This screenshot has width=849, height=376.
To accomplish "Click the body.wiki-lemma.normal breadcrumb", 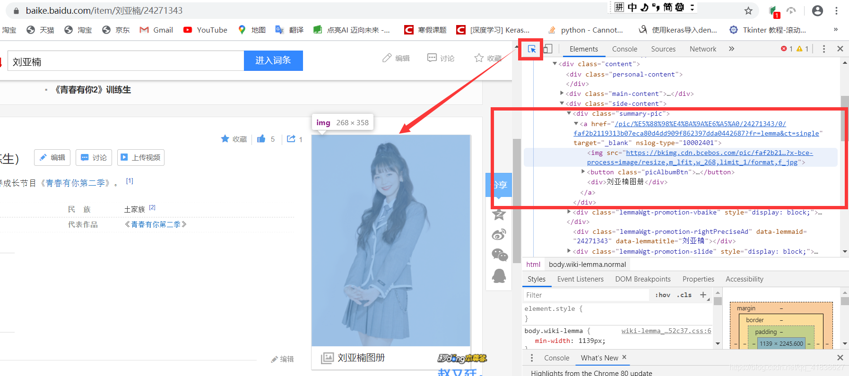I will point(587,265).
